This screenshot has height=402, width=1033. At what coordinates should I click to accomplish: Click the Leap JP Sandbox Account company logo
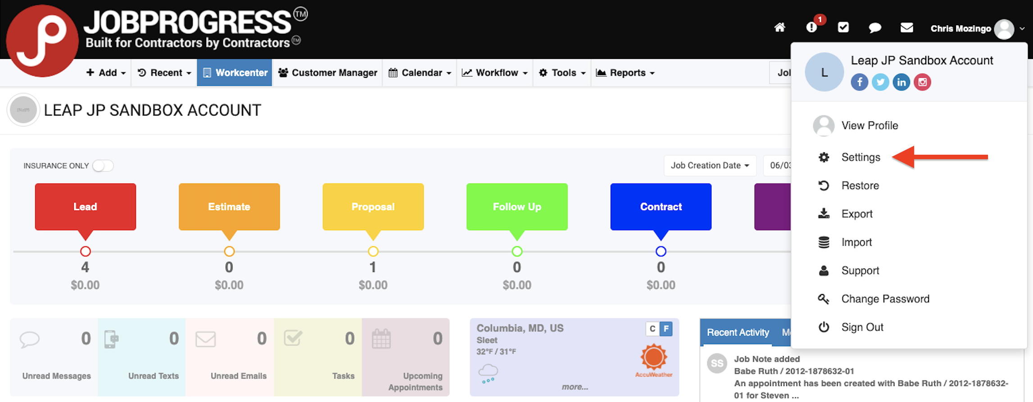[23, 110]
